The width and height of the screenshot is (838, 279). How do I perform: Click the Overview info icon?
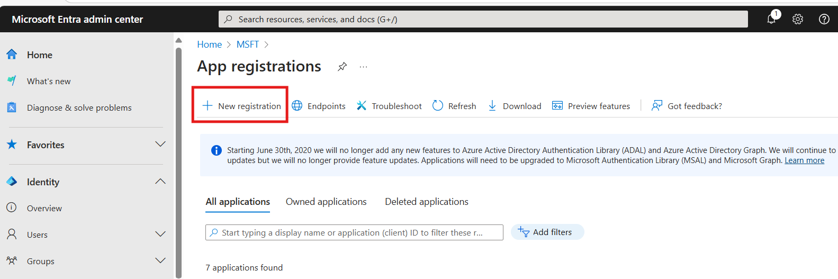pos(12,208)
